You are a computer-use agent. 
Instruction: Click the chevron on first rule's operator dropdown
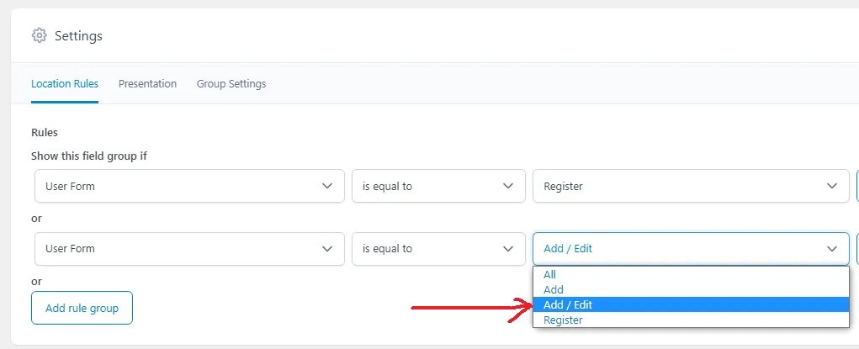tap(508, 187)
